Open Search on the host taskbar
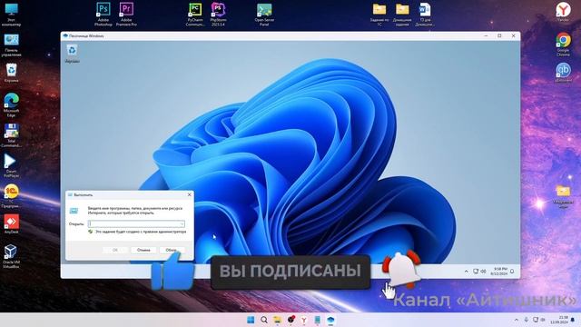 click(x=264, y=320)
